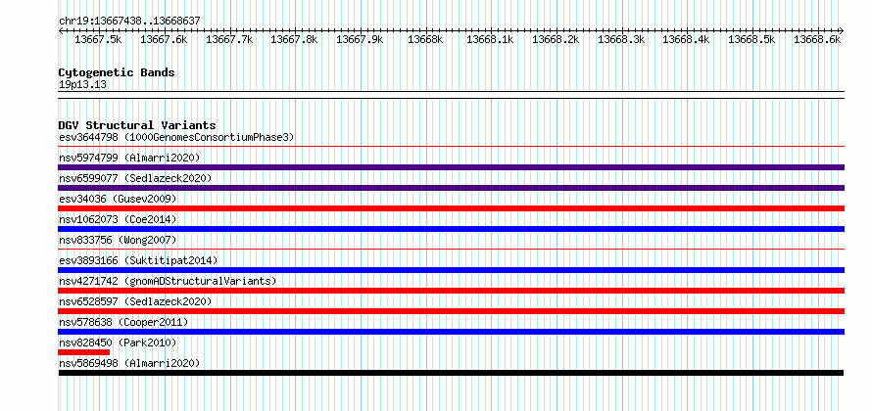Viewport: 872px width, 411px height.
Task: Click the 13667.7k ruler tick label
Action: pyautogui.click(x=229, y=39)
